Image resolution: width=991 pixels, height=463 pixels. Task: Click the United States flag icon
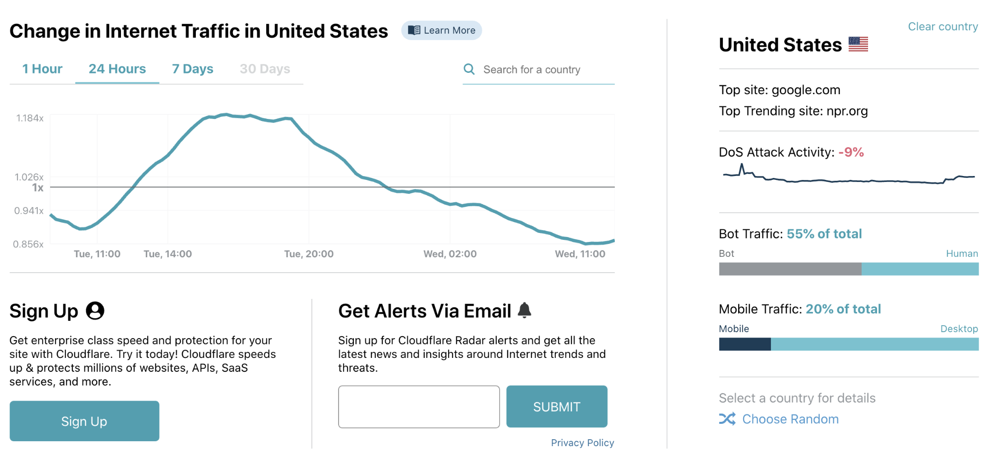click(x=858, y=44)
